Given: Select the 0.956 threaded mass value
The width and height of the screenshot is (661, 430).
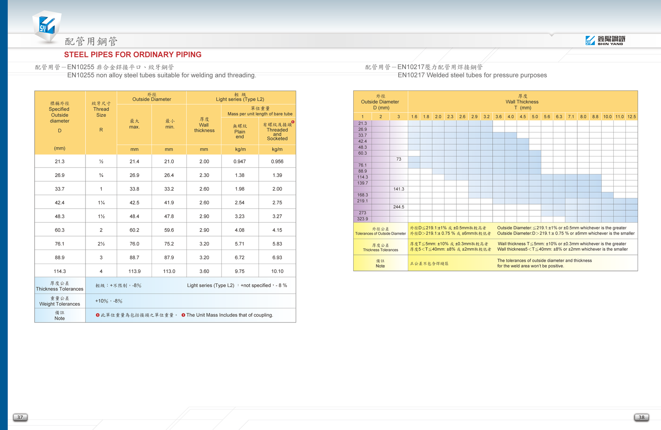Looking at the screenshot, I should tap(277, 161).
